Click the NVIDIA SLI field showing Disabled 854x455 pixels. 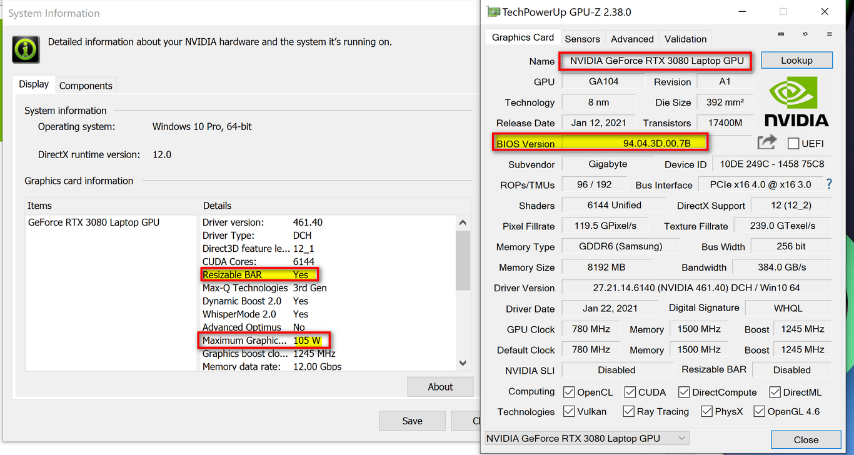[616, 370]
